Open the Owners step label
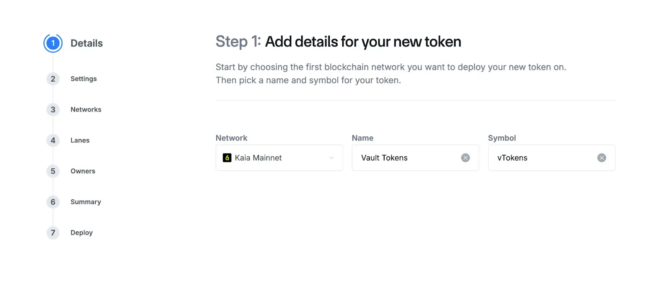The height and width of the screenshot is (298, 663). 83,171
